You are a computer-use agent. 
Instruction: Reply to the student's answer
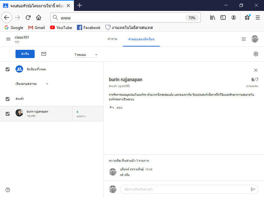[116, 108]
